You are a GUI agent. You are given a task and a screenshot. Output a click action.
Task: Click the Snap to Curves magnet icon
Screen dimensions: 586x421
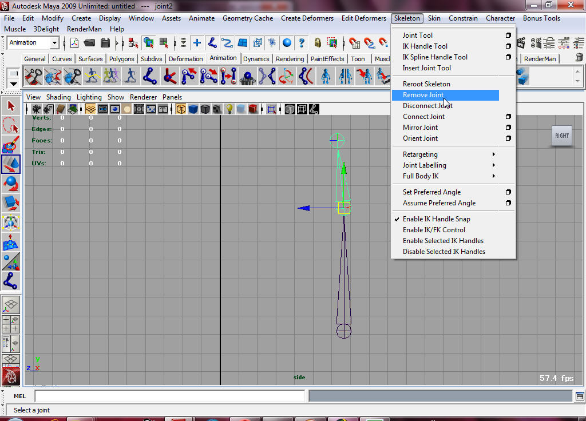click(369, 43)
